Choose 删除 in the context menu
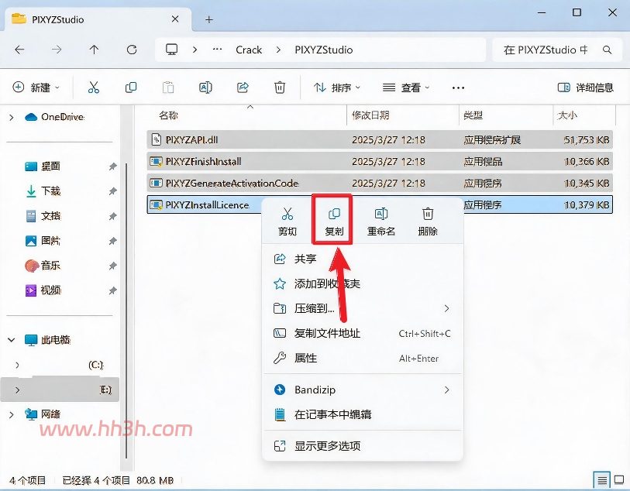630x491 pixels. click(x=428, y=221)
